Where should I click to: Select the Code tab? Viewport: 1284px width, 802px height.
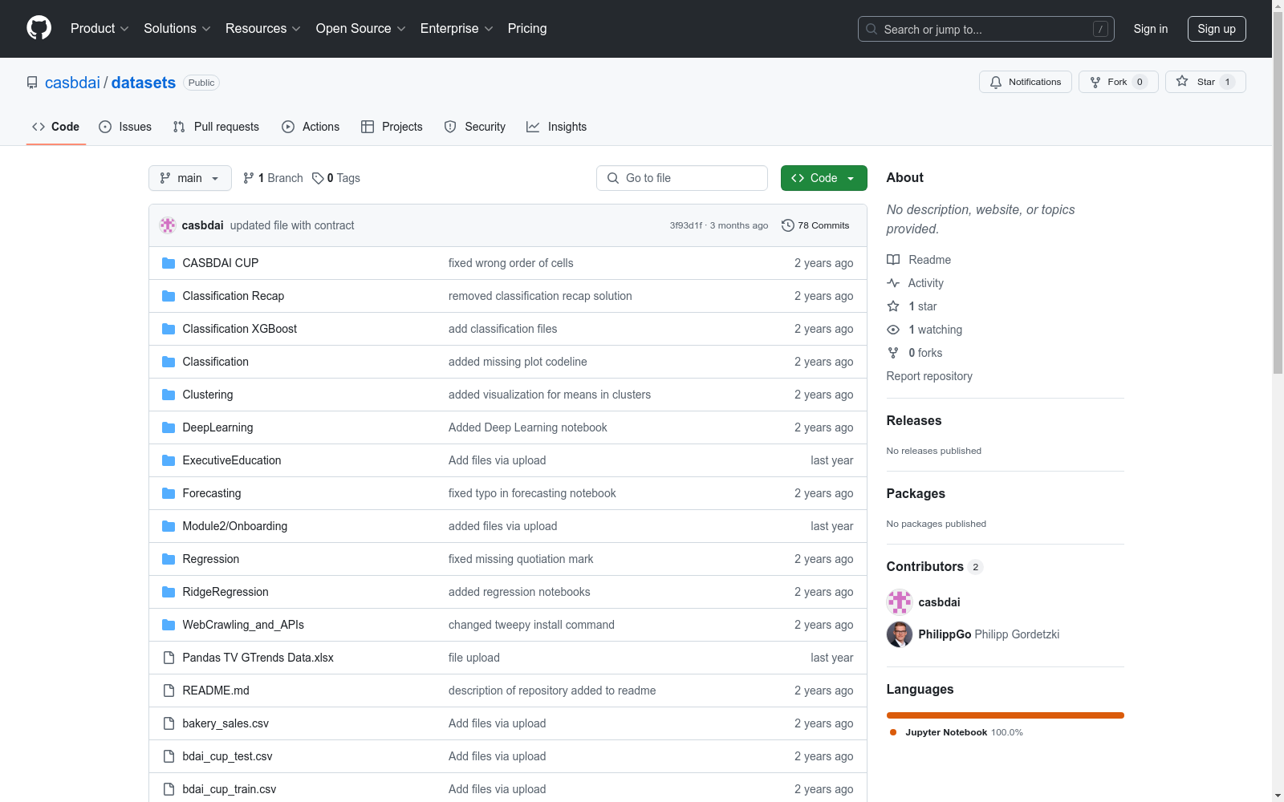tap(56, 127)
